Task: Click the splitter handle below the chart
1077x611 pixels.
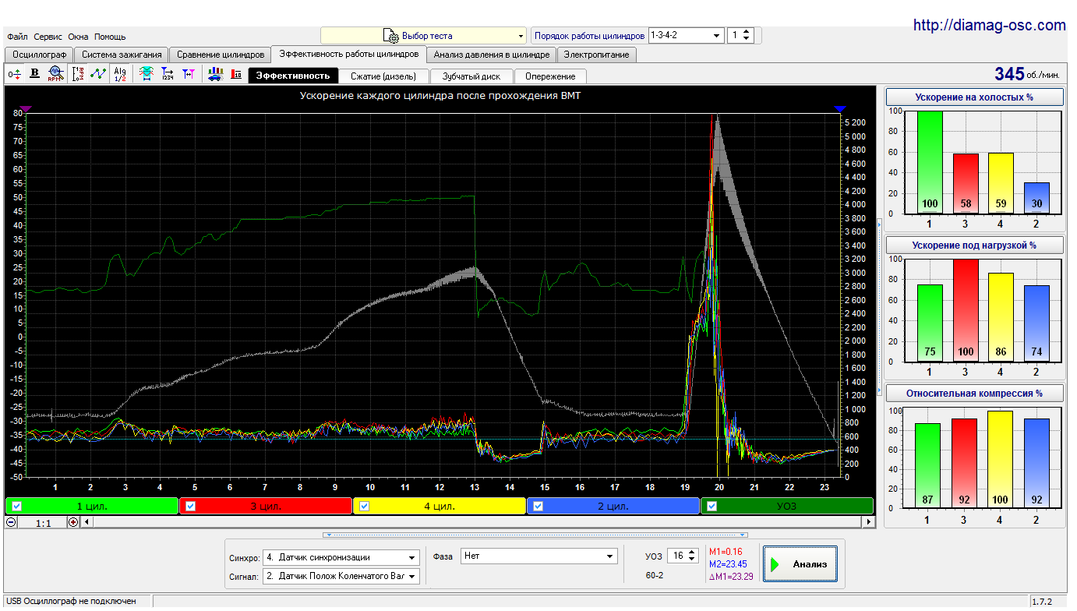Action: pyautogui.click(x=535, y=535)
